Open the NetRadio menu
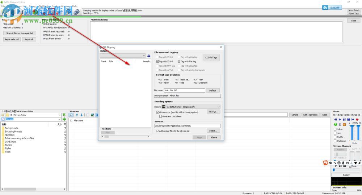This screenshot has height=195, width=362. tap(44, 6)
